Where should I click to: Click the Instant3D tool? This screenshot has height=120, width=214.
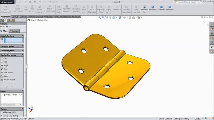[117, 8]
